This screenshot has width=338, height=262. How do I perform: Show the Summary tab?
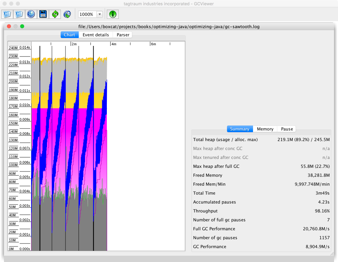pos(239,129)
